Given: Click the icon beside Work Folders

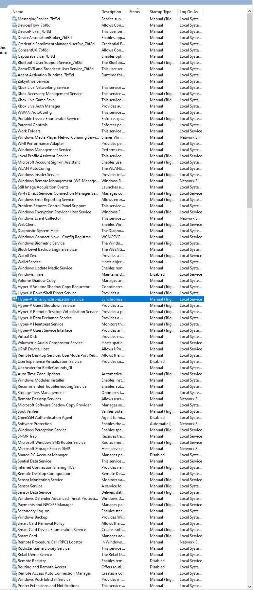Looking at the screenshot, I should pyautogui.click(x=14, y=131).
